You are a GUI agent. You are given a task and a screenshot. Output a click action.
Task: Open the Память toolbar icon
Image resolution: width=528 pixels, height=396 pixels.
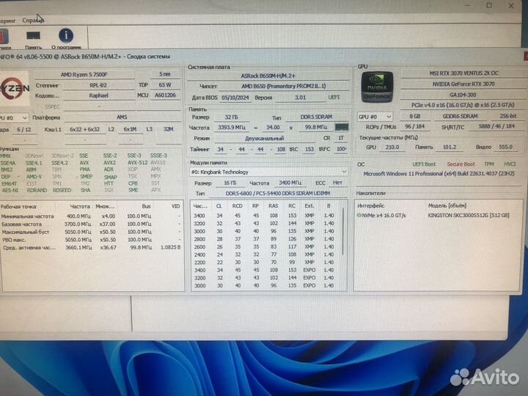(33, 39)
